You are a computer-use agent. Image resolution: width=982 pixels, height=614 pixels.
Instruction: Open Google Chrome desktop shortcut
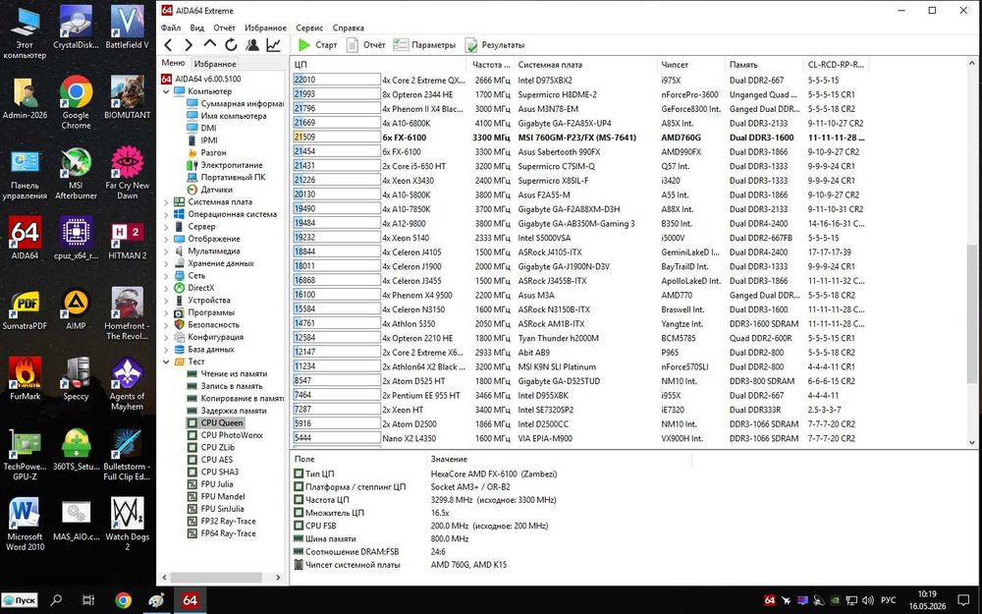pyautogui.click(x=76, y=102)
